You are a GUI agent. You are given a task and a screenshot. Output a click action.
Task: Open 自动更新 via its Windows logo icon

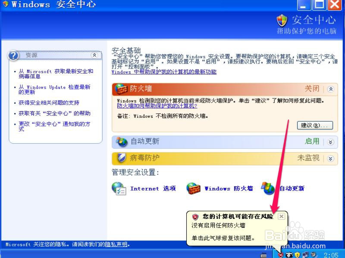pos(268,188)
